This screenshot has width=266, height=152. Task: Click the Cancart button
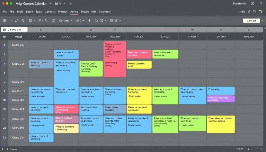(x=251, y=21)
